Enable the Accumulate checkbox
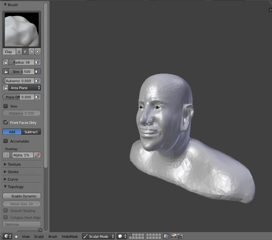This screenshot has height=240, width=272. pyautogui.click(x=6, y=141)
